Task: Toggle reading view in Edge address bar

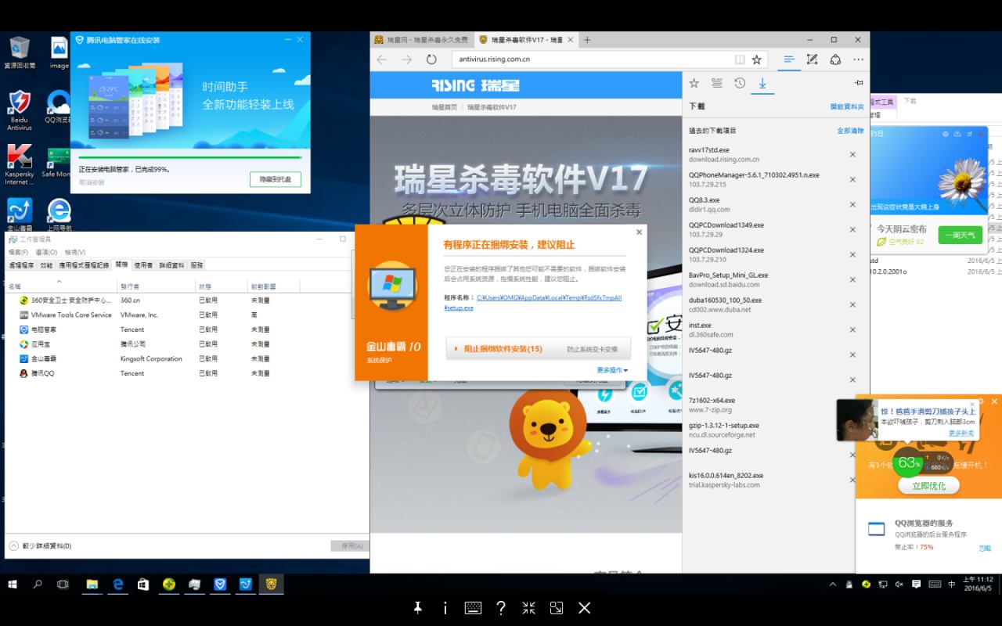Action: pos(740,59)
